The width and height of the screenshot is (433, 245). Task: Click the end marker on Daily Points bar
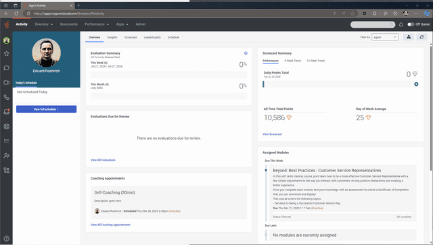[416, 84]
